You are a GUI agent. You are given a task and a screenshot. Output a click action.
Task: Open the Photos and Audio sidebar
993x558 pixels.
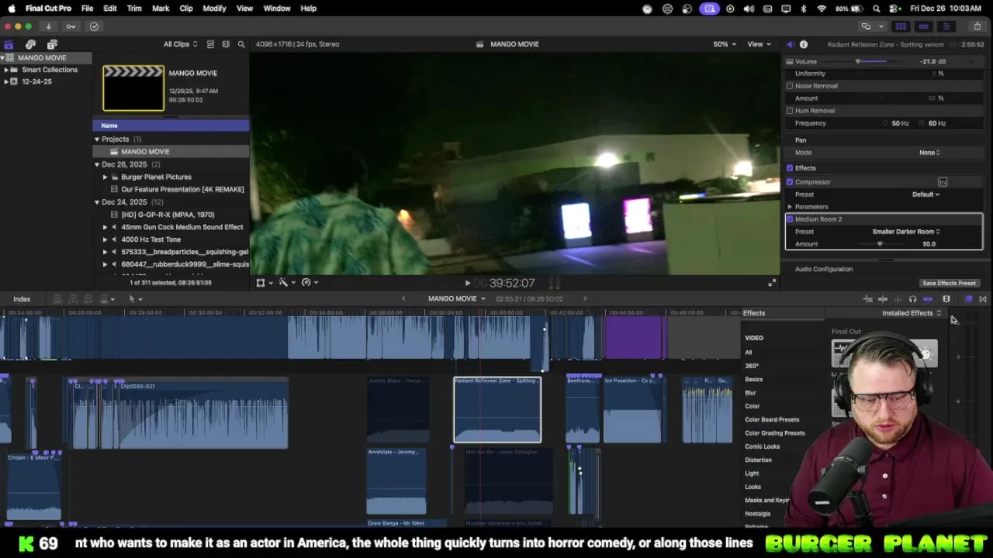pyautogui.click(x=30, y=44)
